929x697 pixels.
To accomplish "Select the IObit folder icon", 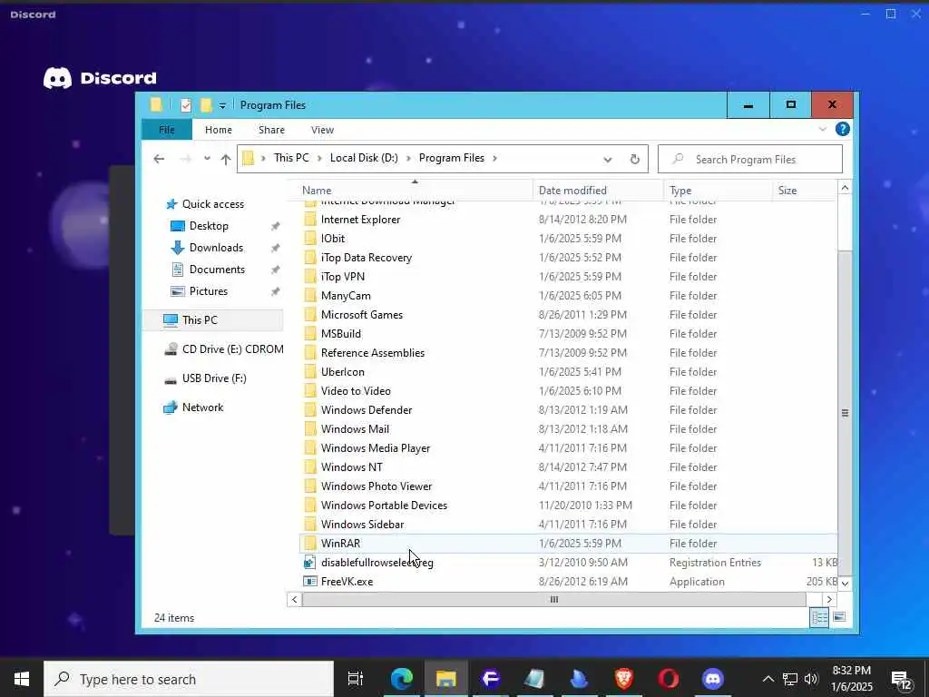I will point(310,239).
